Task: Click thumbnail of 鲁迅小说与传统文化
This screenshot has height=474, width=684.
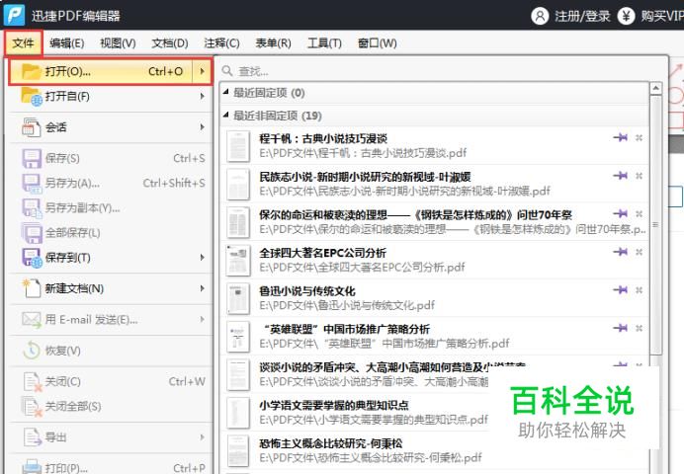Action: (x=238, y=298)
